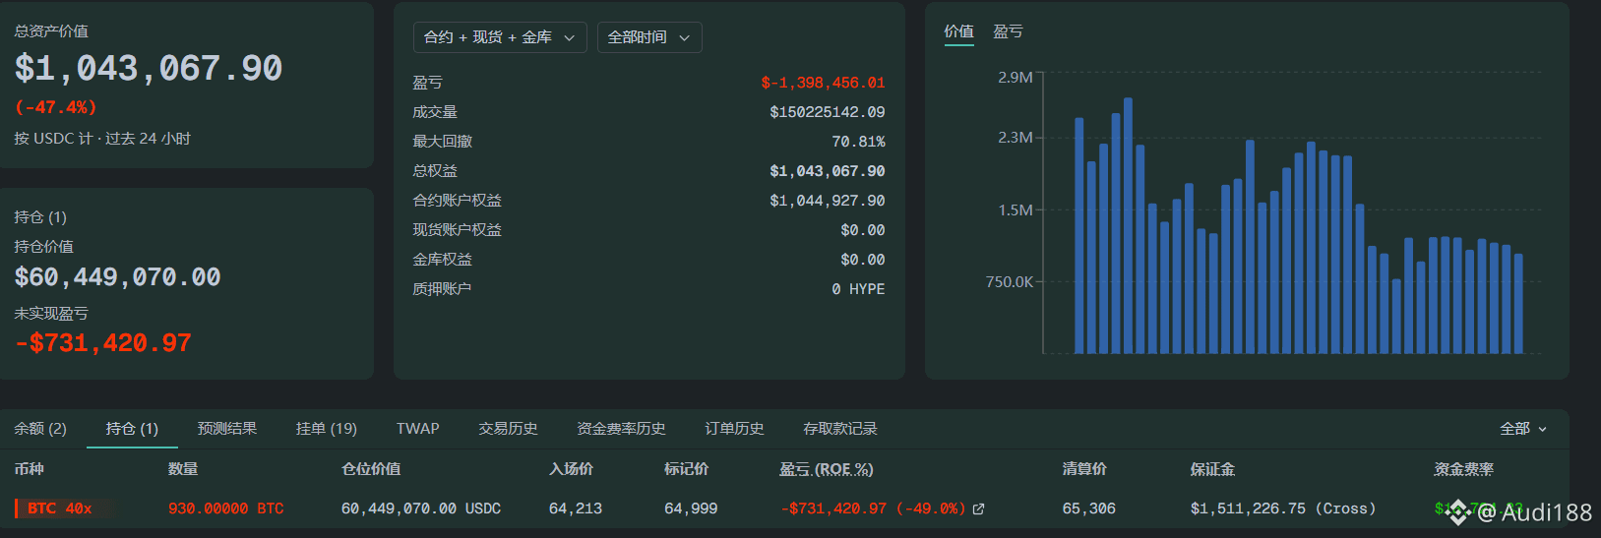Open the external link icon beside -$731,420.97 PnL
Viewport: 1601px width, 538px height.
(x=978, y=508)
